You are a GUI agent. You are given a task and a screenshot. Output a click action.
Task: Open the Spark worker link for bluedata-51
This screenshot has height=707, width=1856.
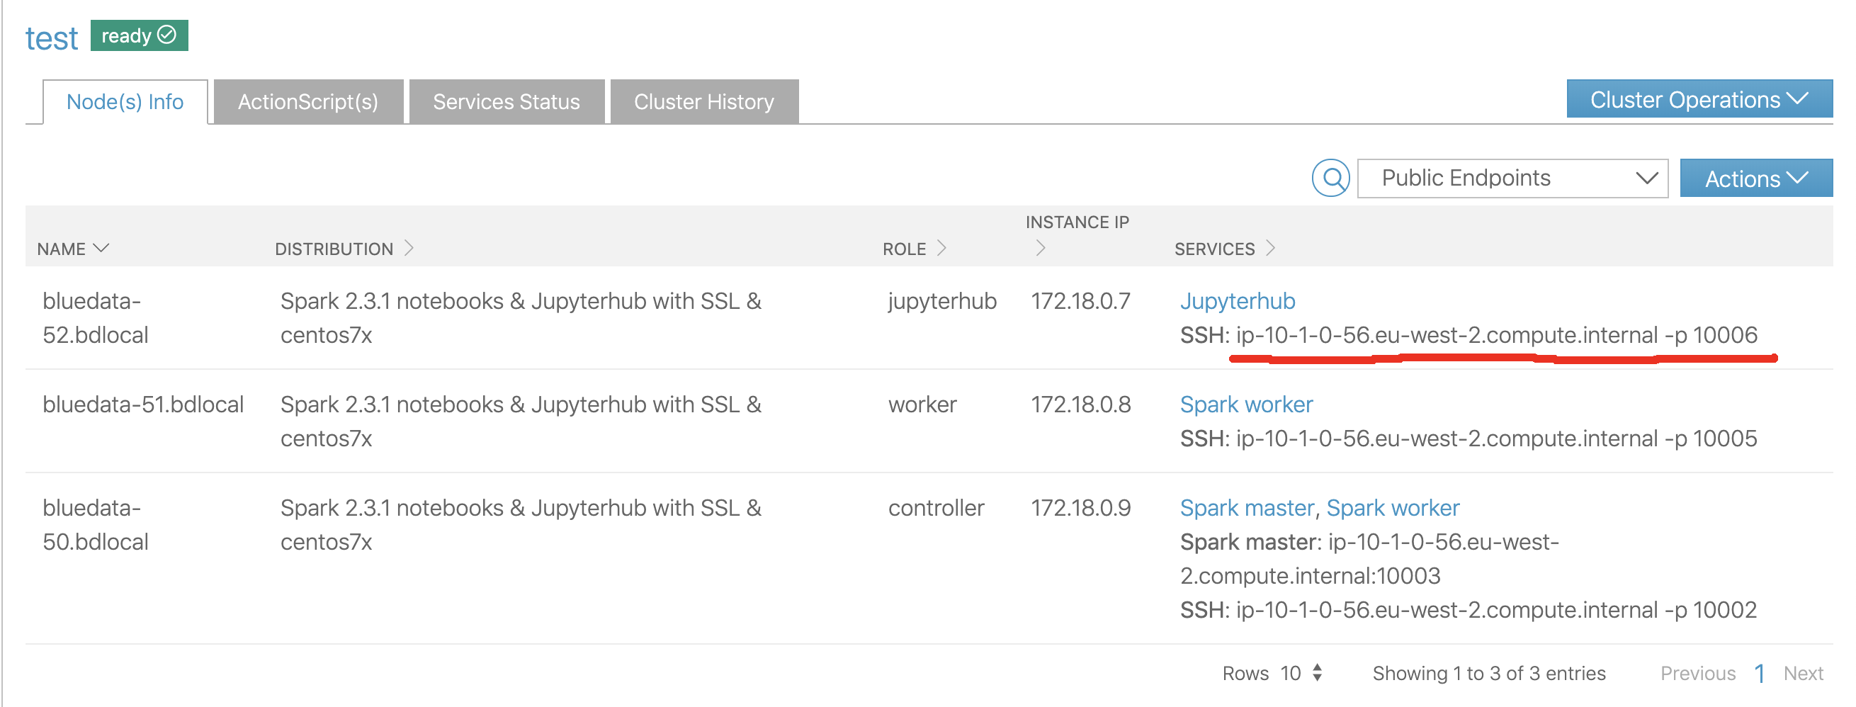1246,405
